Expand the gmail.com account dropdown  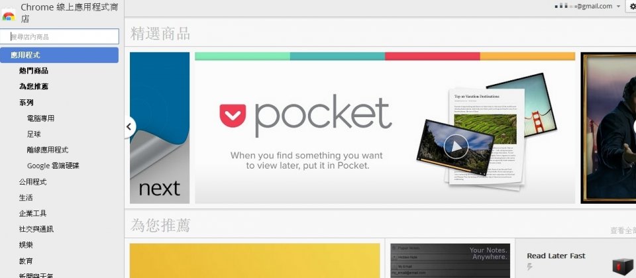(618, 7)
